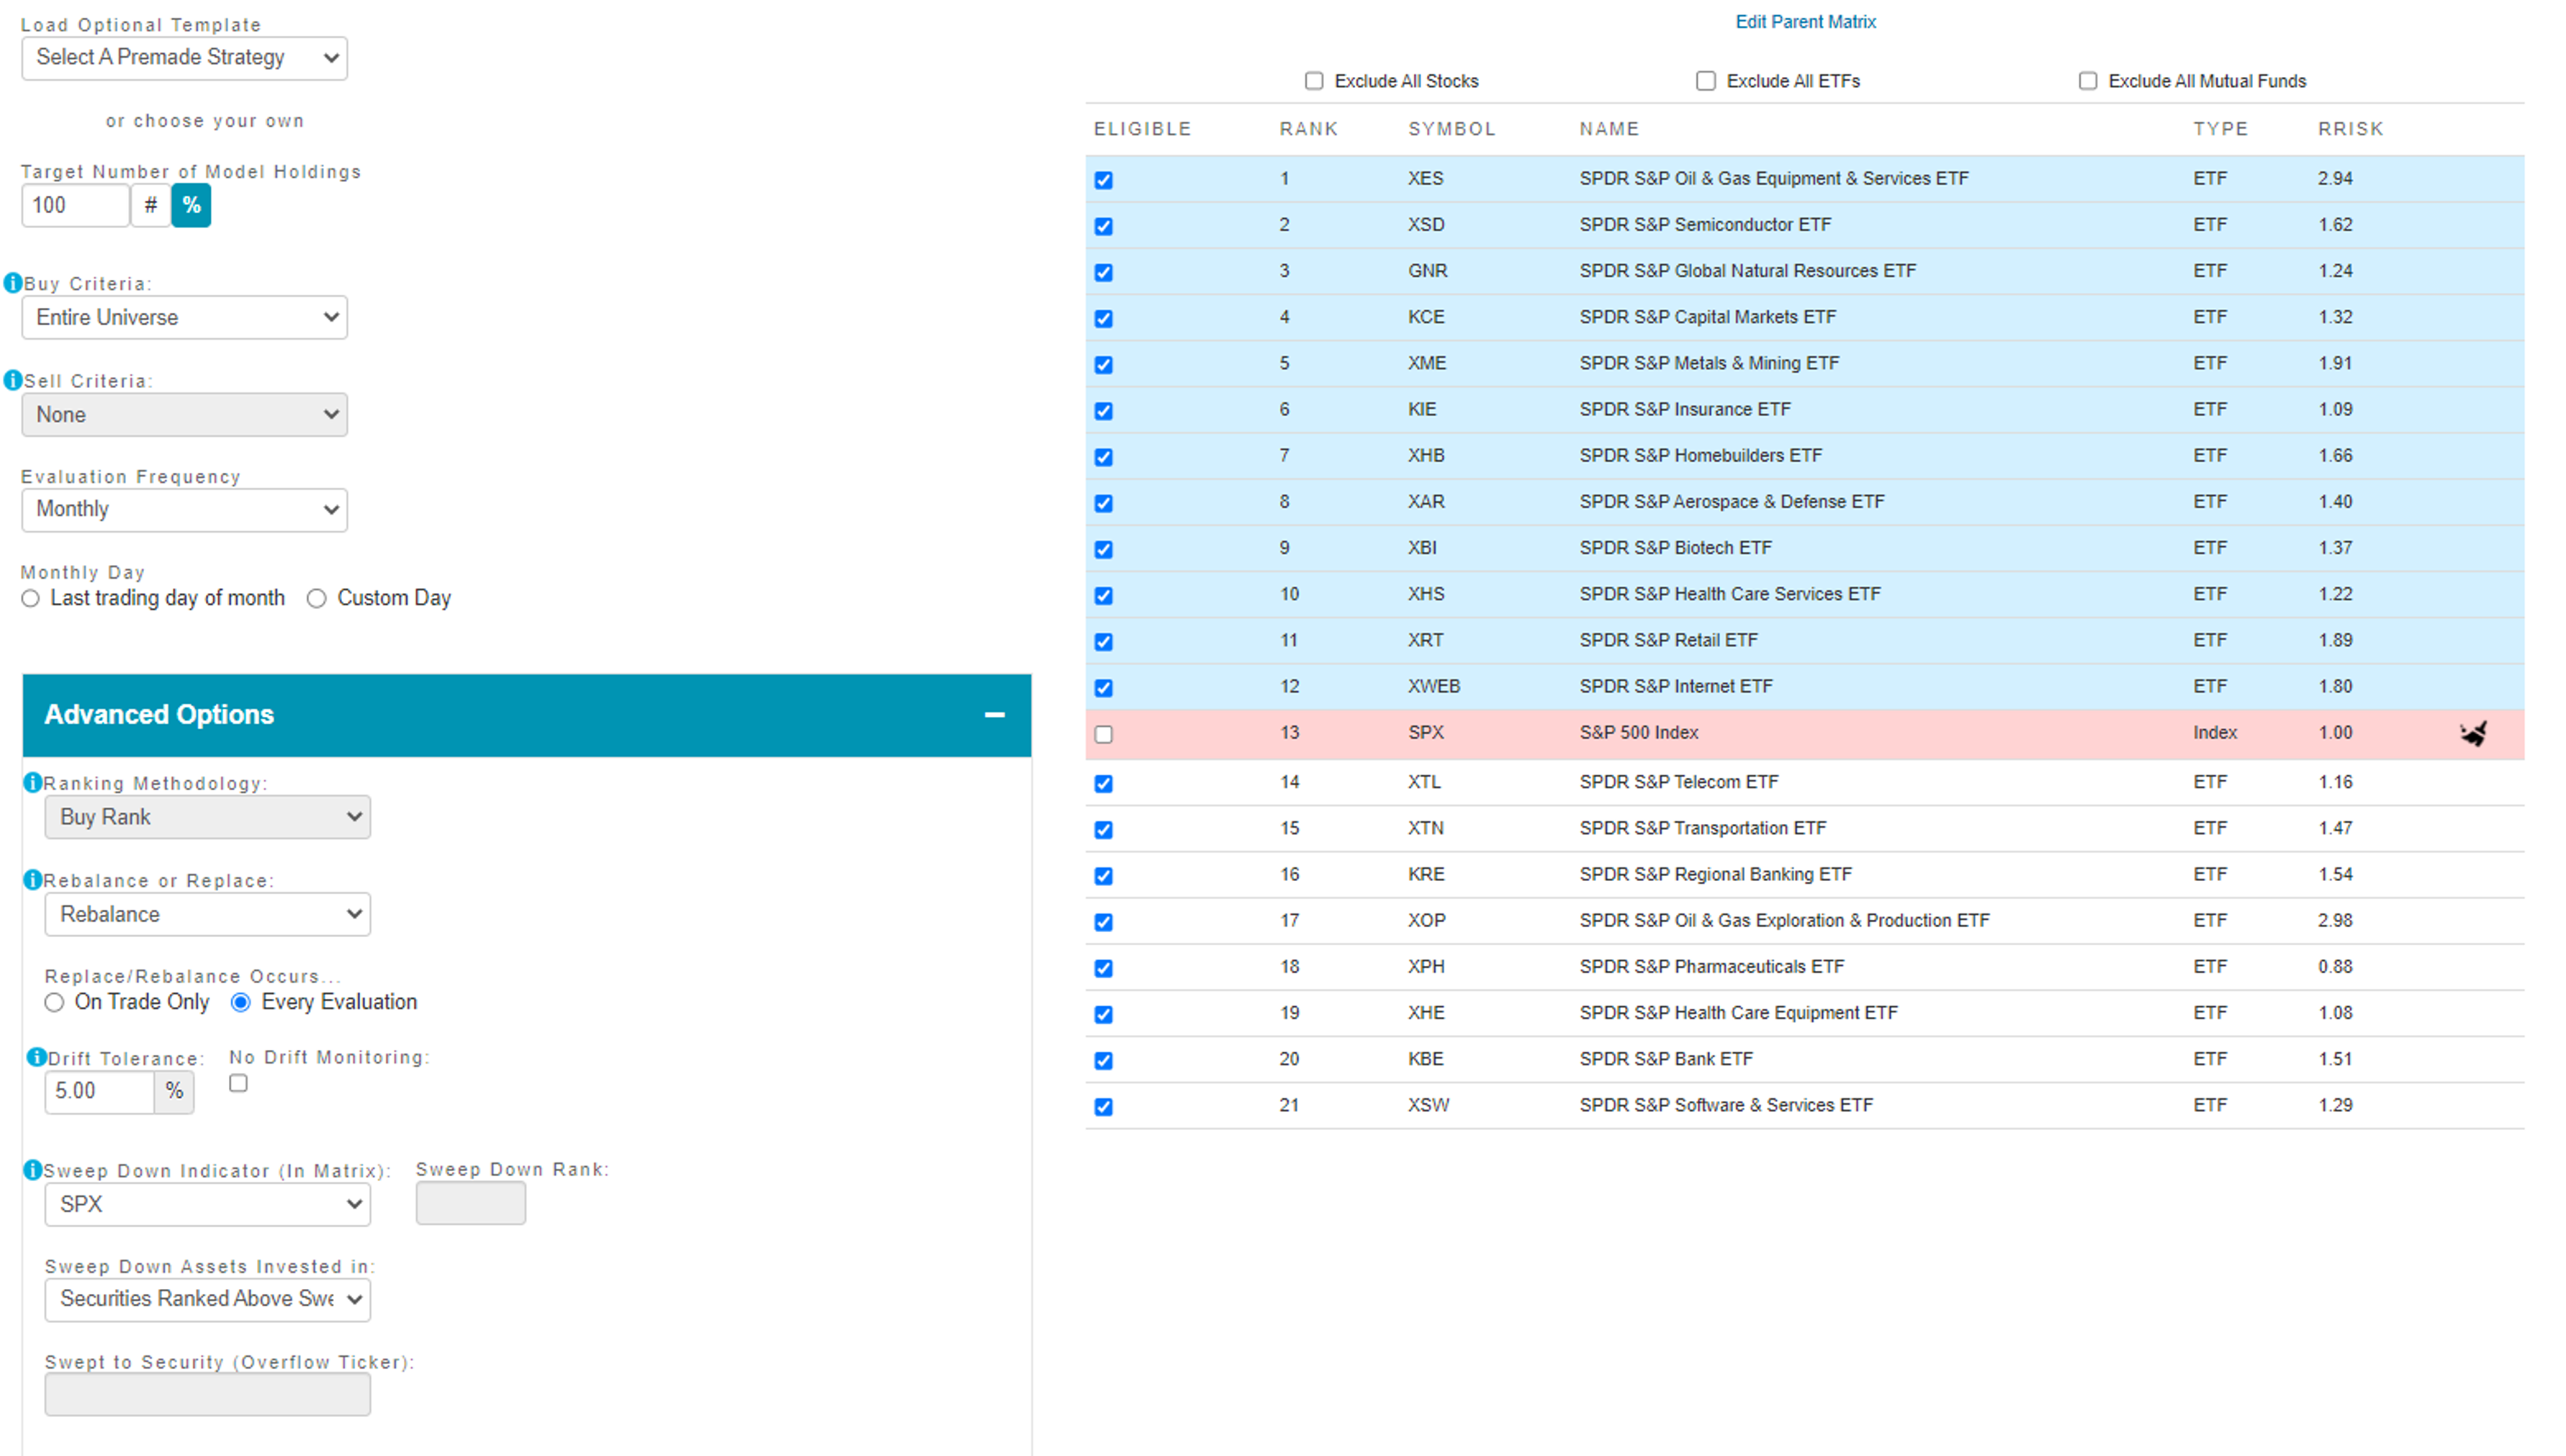Click the GNR symbol cell
The image size is (2566, 1456).
[1426, 271]
